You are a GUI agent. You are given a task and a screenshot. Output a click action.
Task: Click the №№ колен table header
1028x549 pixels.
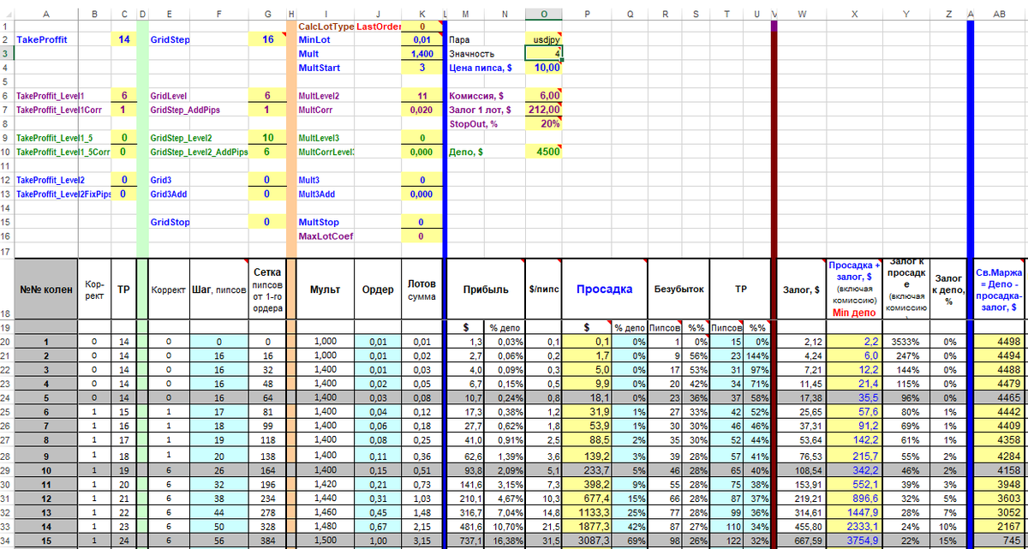pyautogui.click(x=46, y=289)
